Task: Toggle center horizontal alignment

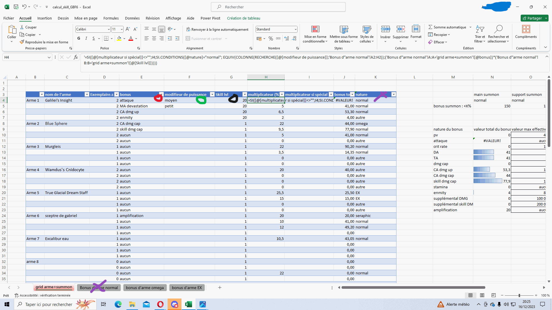Action: tap(154, 38)
